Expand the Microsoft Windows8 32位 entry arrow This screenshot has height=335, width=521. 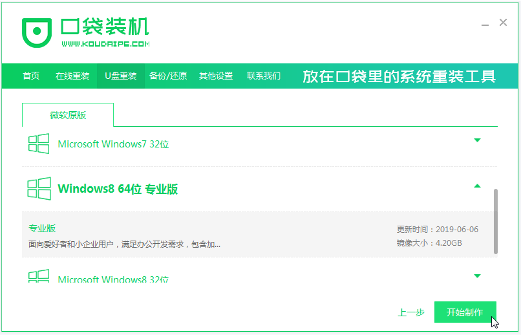coord(478,276)
